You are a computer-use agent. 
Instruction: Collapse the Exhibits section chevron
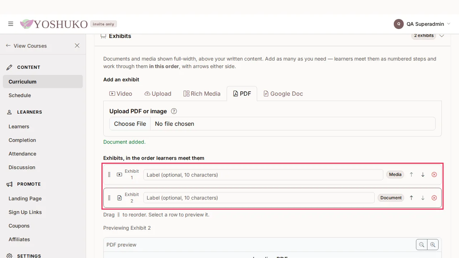[442, 36]
